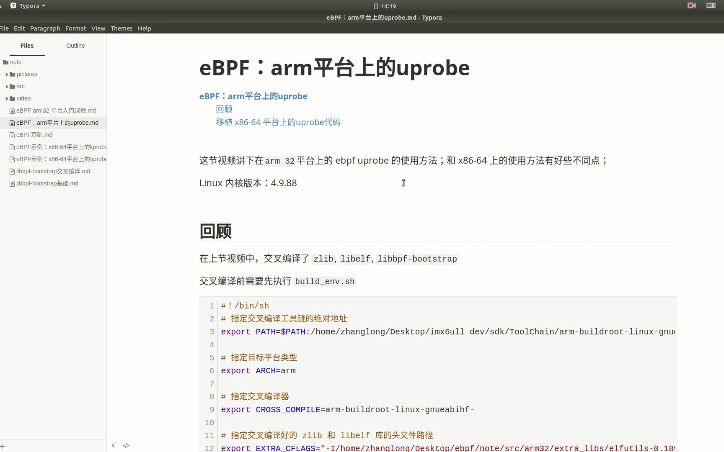This screenshot has height=452, width=724.
Task: Create a new file using the plus icon
Action: [3, 445]
